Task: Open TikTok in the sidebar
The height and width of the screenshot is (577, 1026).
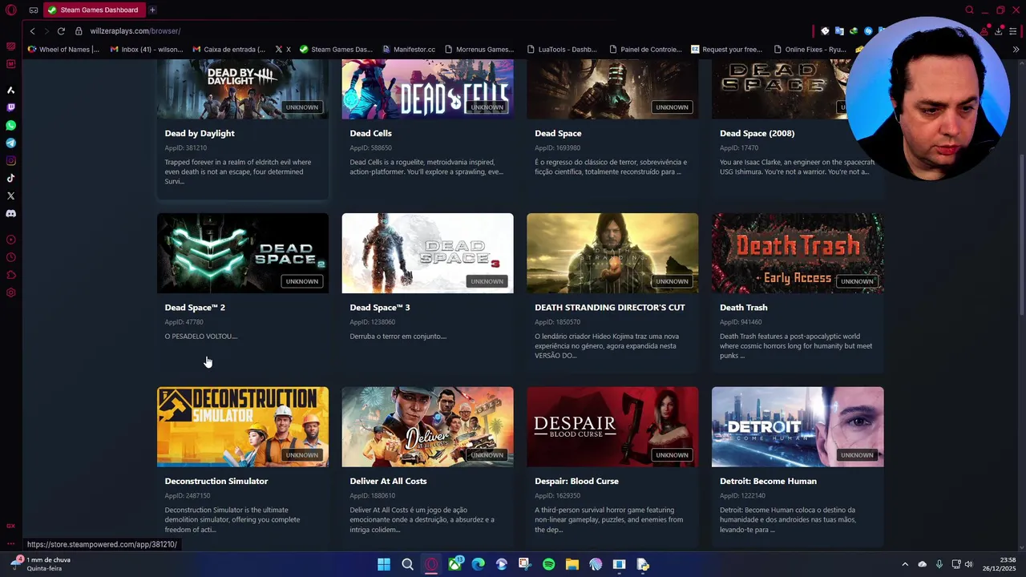Action: coord(11,178)
